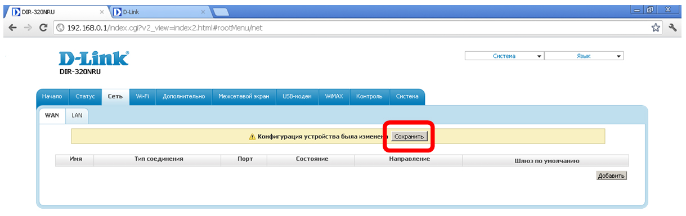Go to the Статус tab
Viewport: 686px width, 216px height.
click(x=85, y=97)
